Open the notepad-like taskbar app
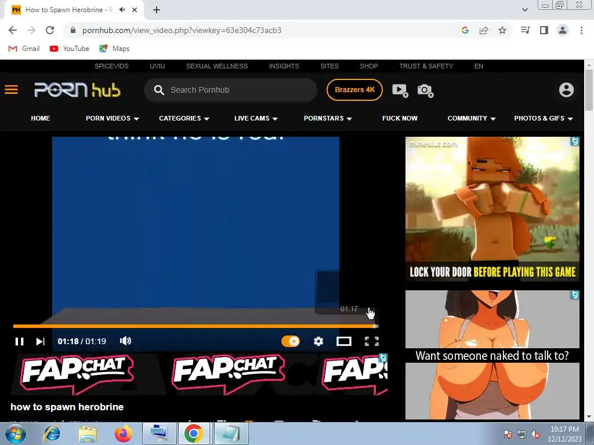The height and width of the screenshot is (445, 594). click(231, 433)
